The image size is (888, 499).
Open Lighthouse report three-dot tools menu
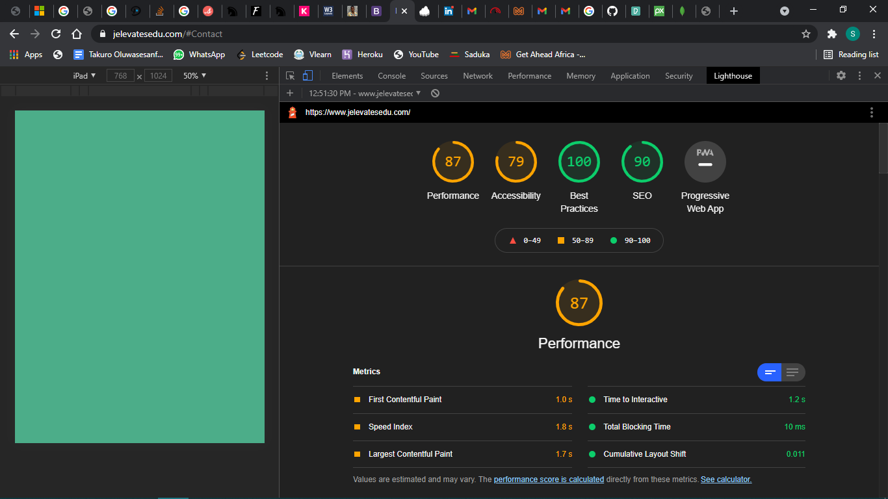pyautogui.click(x=872, y=112)
